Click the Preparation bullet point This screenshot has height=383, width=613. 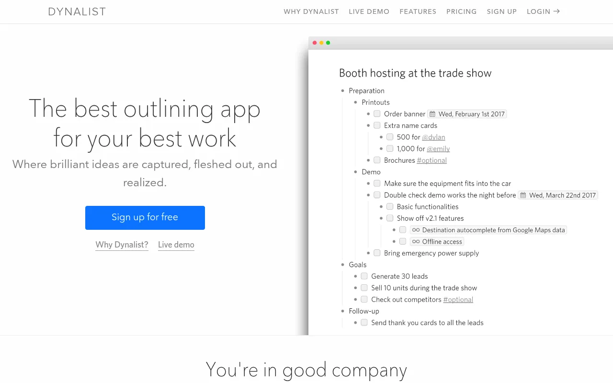tap(343, 90)
